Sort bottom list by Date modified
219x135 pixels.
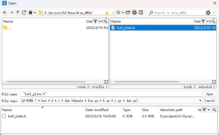tap(97, 110)
